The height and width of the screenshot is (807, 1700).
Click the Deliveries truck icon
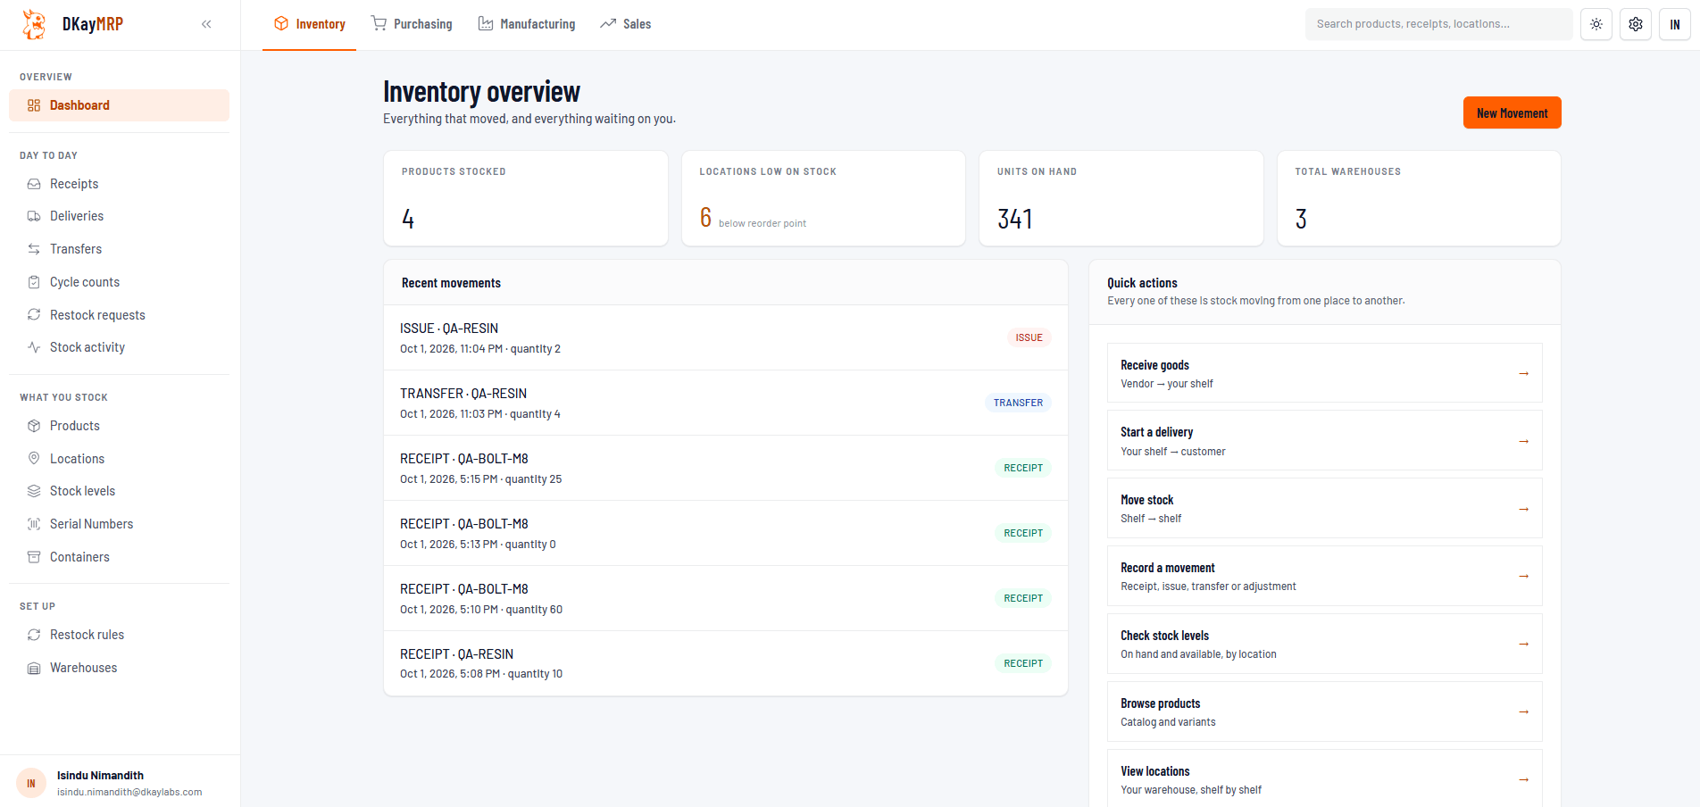click(34, 216)
